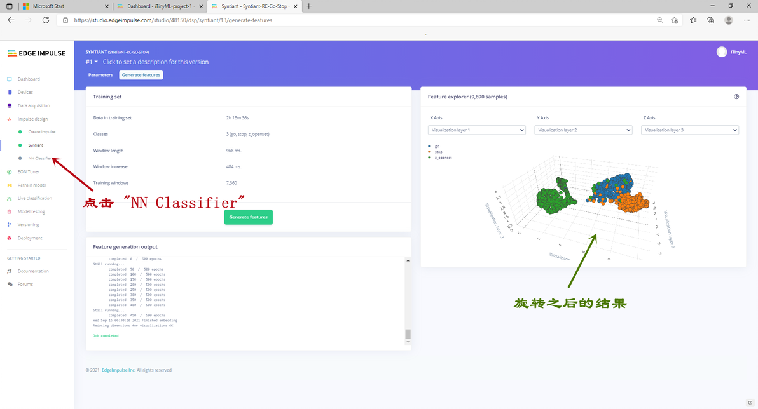
Task: Go back in the browser
Action: pyautogui.click(x=11, y=20)
